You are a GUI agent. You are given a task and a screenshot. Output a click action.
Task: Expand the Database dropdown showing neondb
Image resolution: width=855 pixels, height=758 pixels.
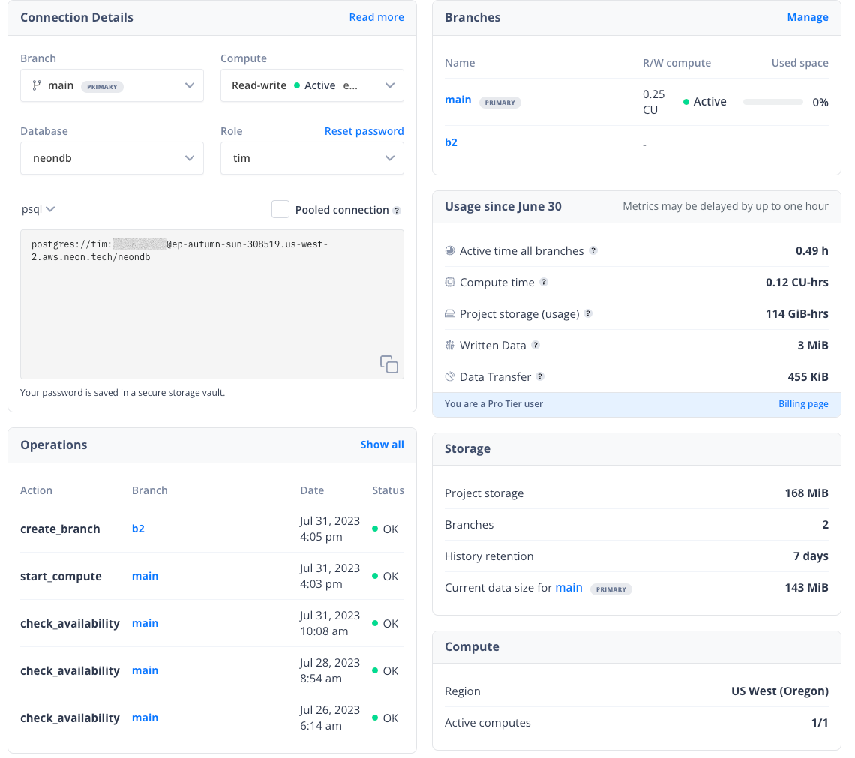[x=112, y=158]
